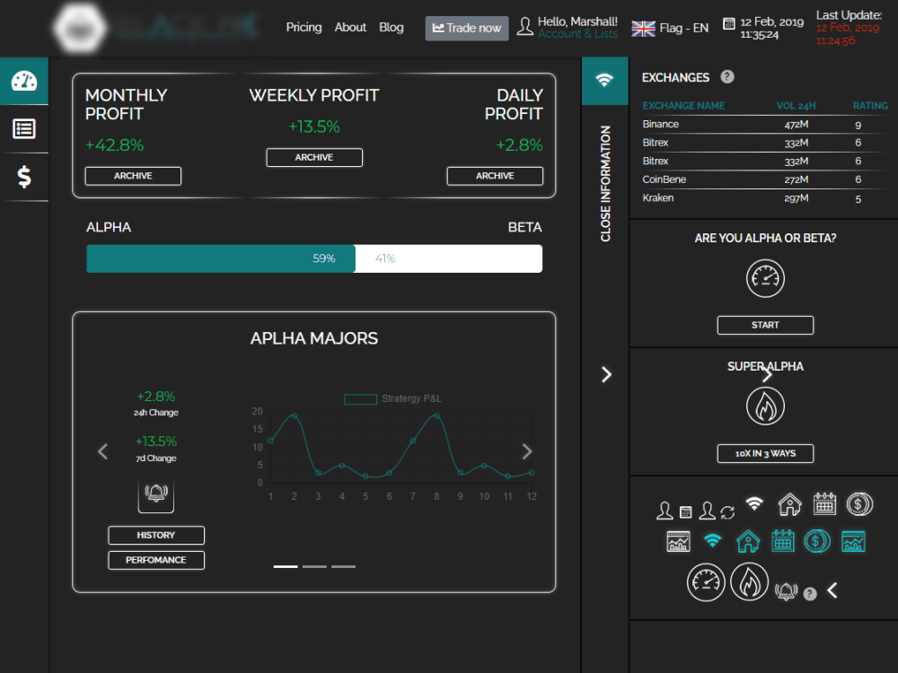
Task: Click the grey question mark in bottom icon grid
Action: tap(810, 594)
